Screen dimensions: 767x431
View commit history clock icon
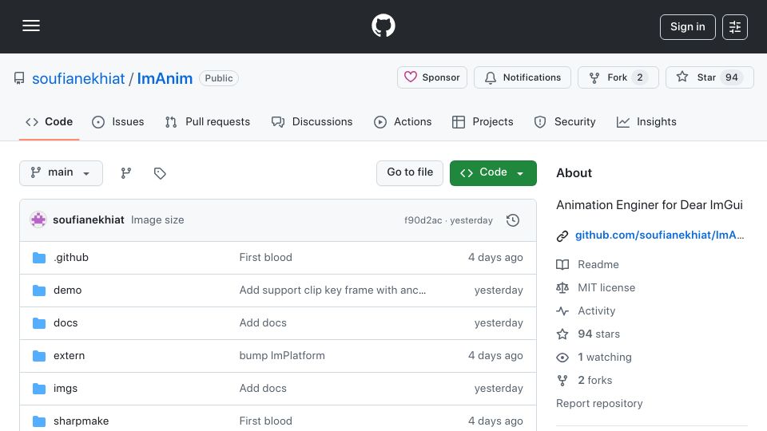coord(513,220)
